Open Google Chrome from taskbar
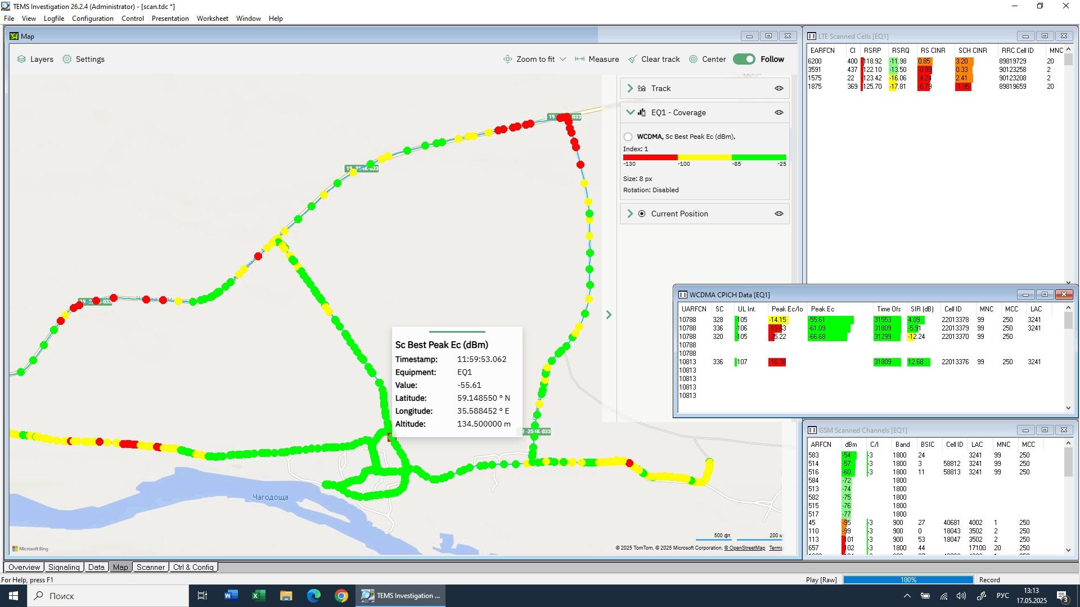This screenshot has width=1080, height=607. (x=341, y=596)
